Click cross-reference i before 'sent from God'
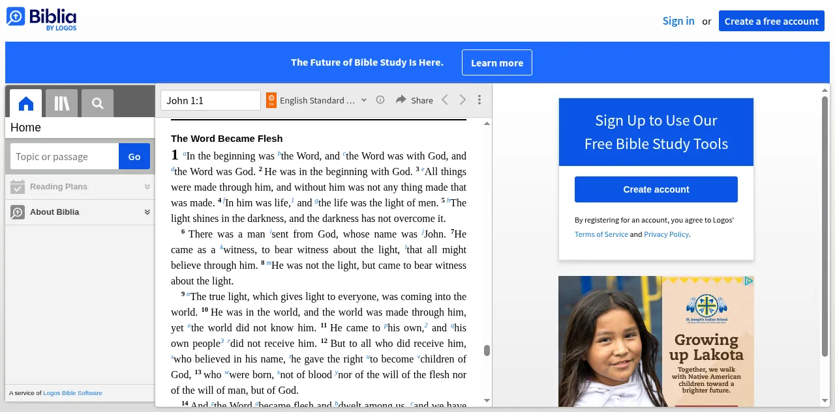The height and width of the screenshot is (412, 835). (x=271, y=232)
